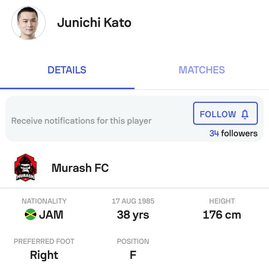The height and width of the screenshot is (269, 269).
Task: Select the Right preferred foot value
Action: pyautogui.click(x=44, y=255)
